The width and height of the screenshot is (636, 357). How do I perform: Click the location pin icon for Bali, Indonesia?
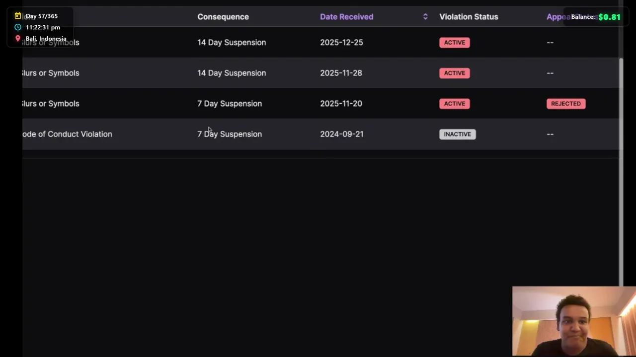tap(18, 38)
